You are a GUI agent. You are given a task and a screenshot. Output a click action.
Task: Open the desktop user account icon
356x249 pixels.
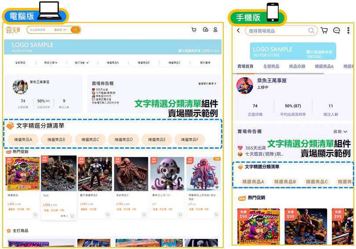(215, 30)
